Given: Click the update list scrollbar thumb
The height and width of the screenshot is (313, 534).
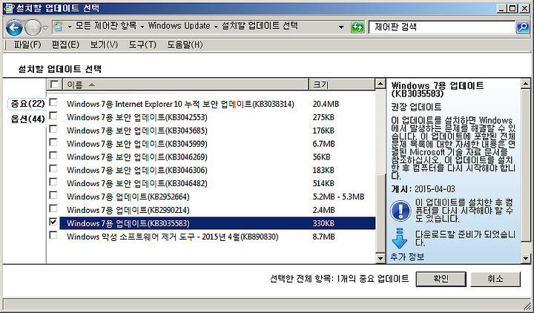Looking at the screenshot, I should (380, 213).
